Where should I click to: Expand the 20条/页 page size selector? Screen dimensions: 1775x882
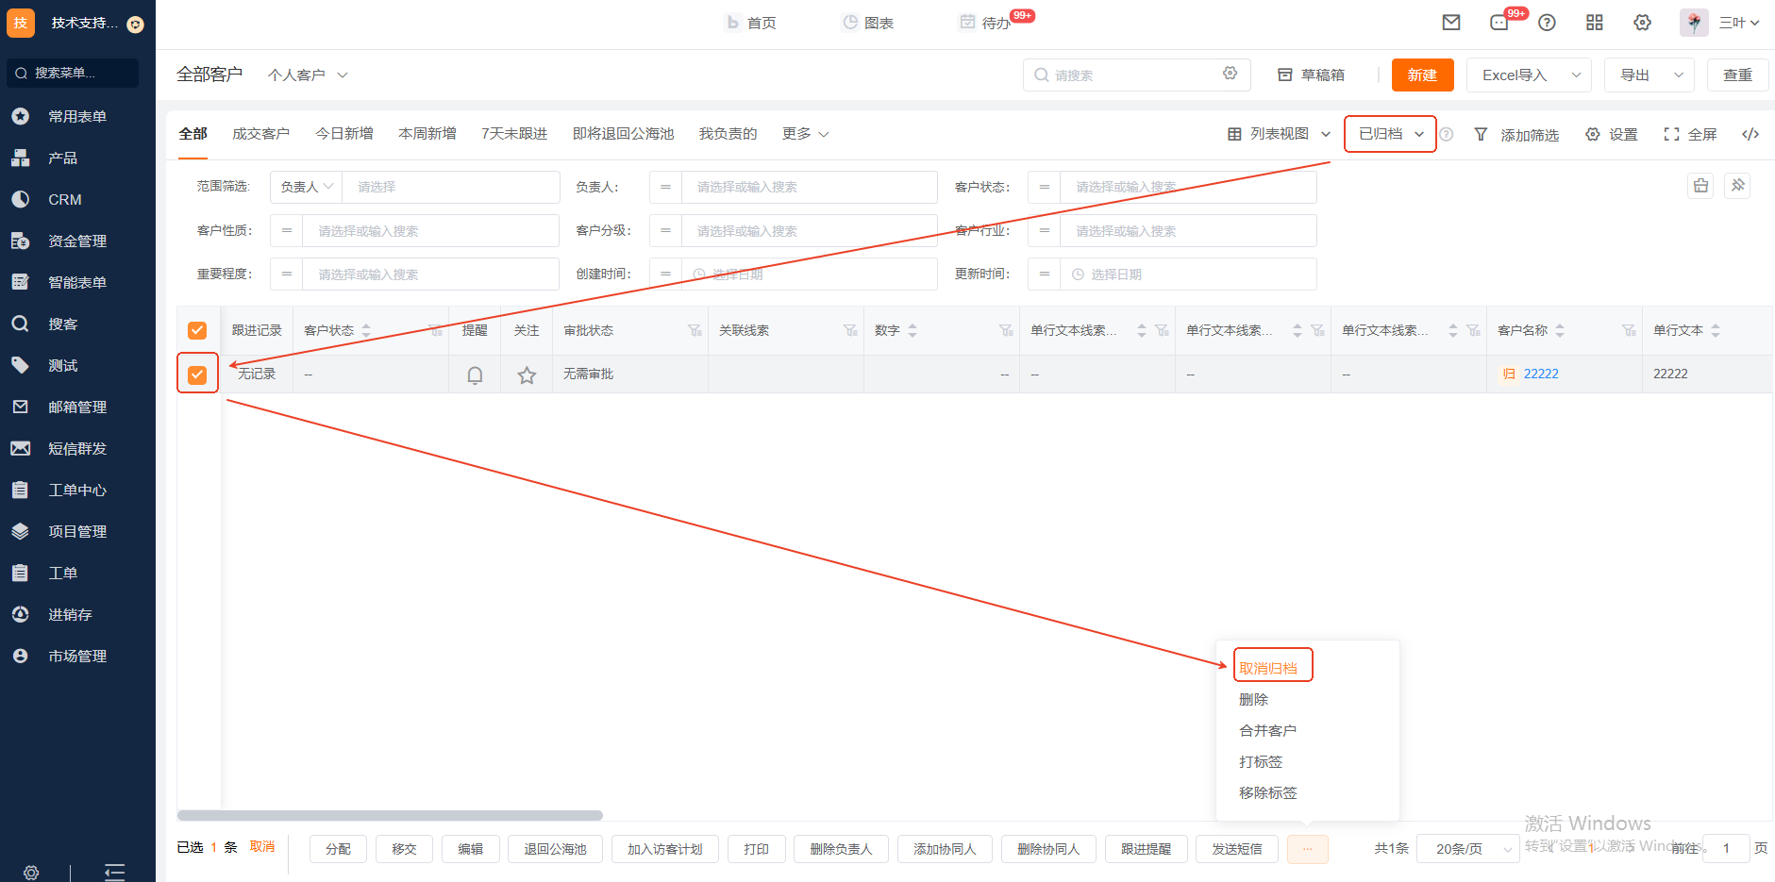pyautogui.click(x=1468, y=849)
